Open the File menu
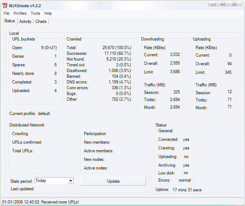This screenshot has height=206, width=245. pyautogui.click(x=6, y=14)
